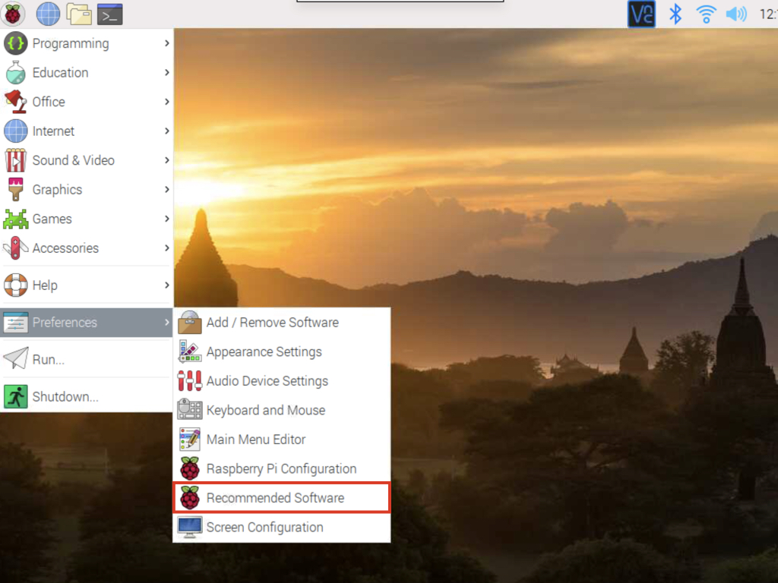Click the Screen Configuration monitor icon
This screenshot has width=778, height=583.
[189, 527]
